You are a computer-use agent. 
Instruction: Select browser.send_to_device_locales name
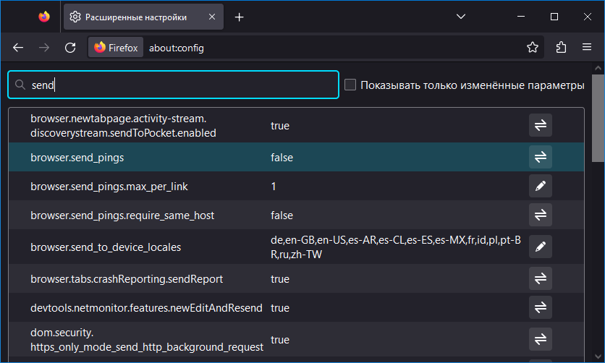(106, 247)
